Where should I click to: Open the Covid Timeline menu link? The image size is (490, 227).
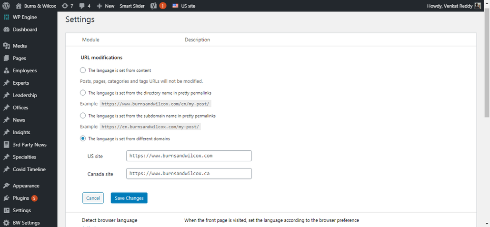click(29, 169)
